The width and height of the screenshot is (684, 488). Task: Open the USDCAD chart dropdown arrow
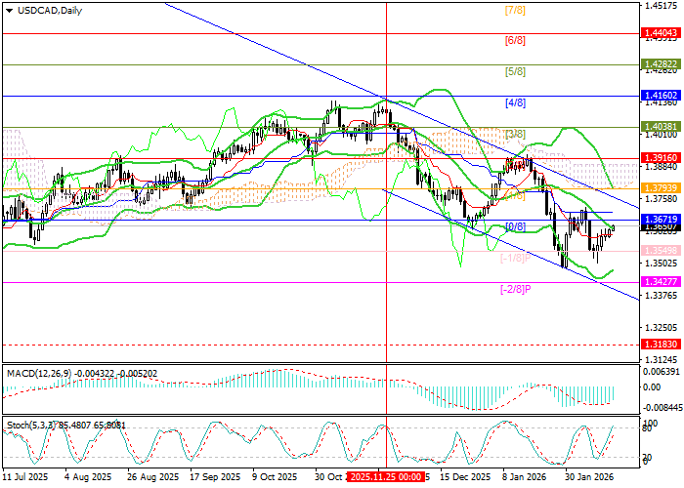8,11
